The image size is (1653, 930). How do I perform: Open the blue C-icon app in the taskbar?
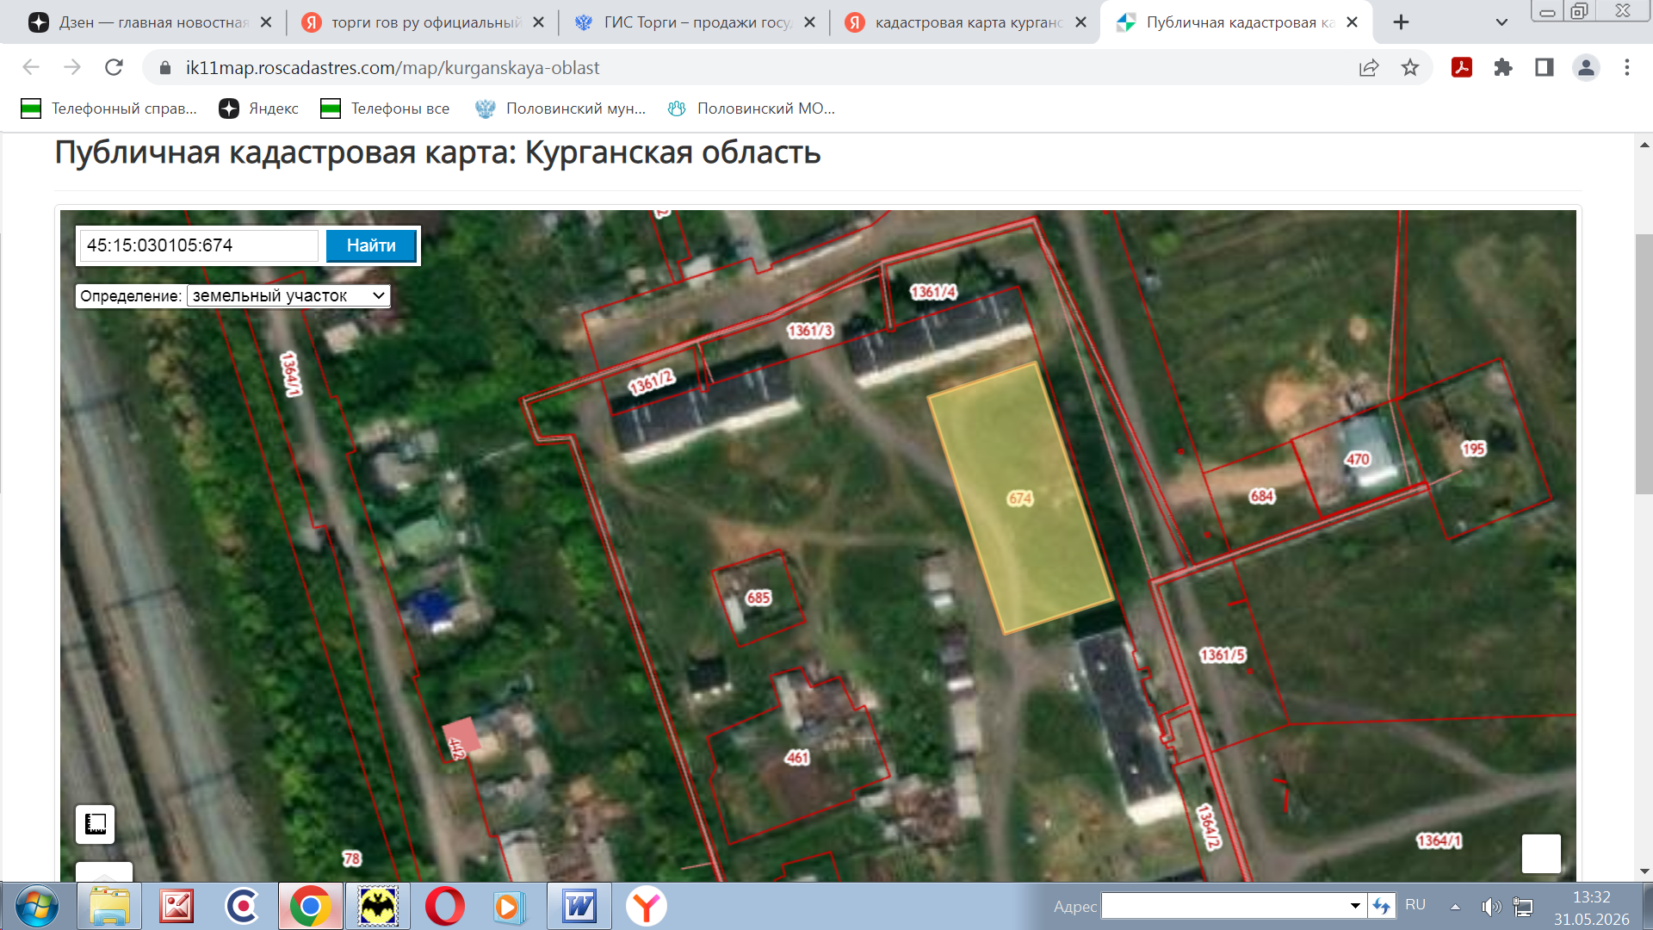[x=243, y=907]
